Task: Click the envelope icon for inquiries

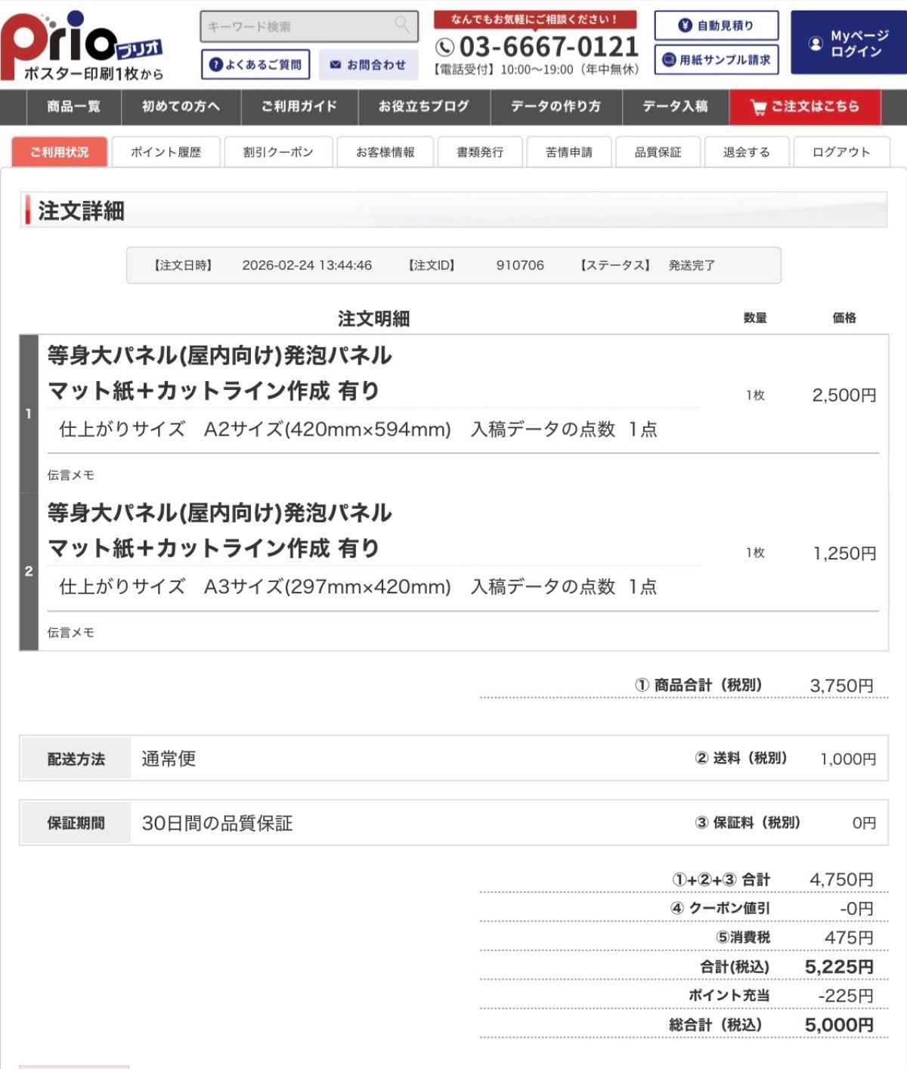Action: (x=335, y=65)
